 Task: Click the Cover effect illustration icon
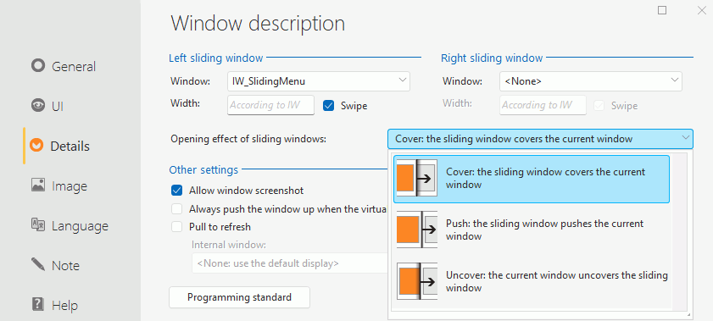pyautogui.click(x=417, y=178)
